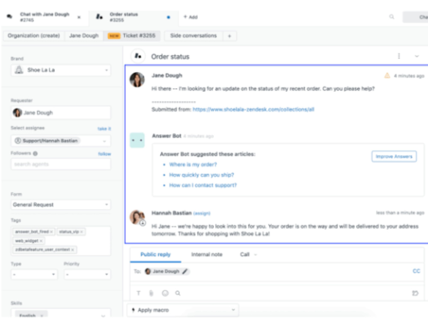
Task: Open the Form dropdown General Request
Action: click(x=61, y=205)
